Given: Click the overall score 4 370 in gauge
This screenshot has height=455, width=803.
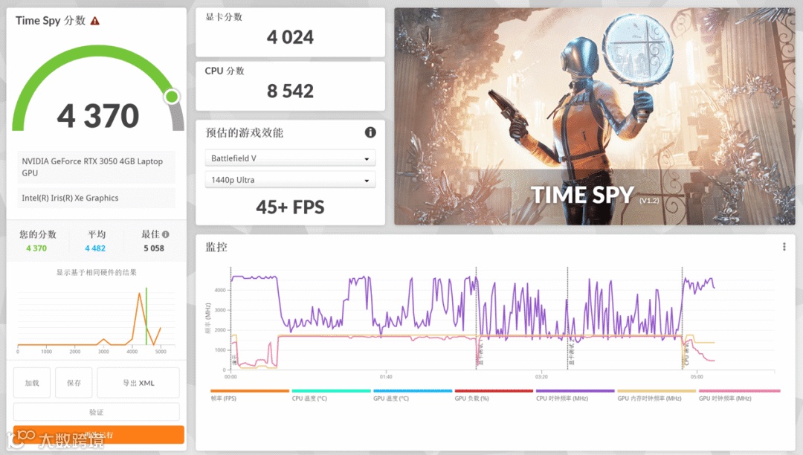Looking at the screenshot, I should (98, 116).
